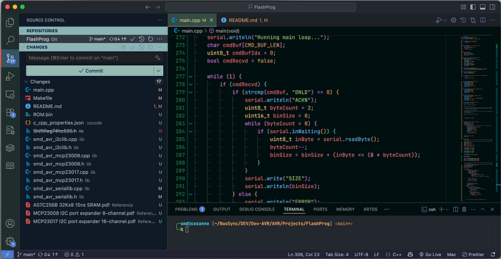This screenshot has width=501, height=259.
Task: Click refresh icon in CHANGES header
Action: [x=150, y=47]
